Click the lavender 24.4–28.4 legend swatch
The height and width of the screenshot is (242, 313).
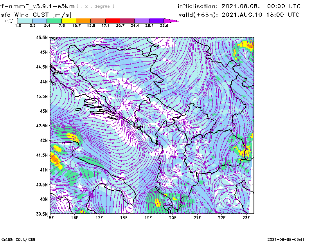tap(142, 21)
